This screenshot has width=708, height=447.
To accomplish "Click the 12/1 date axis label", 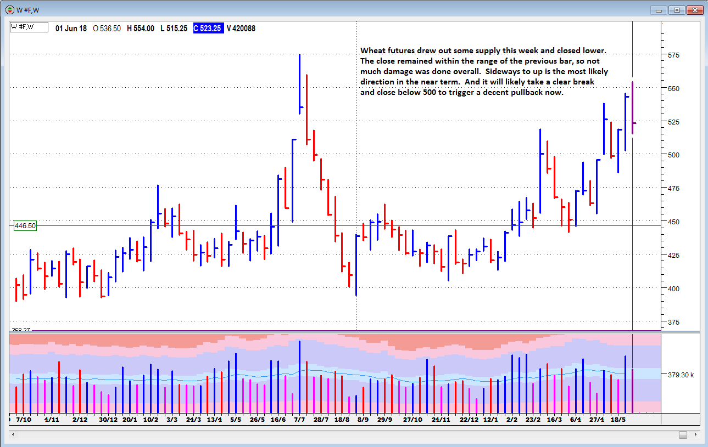I will [490, 420].
